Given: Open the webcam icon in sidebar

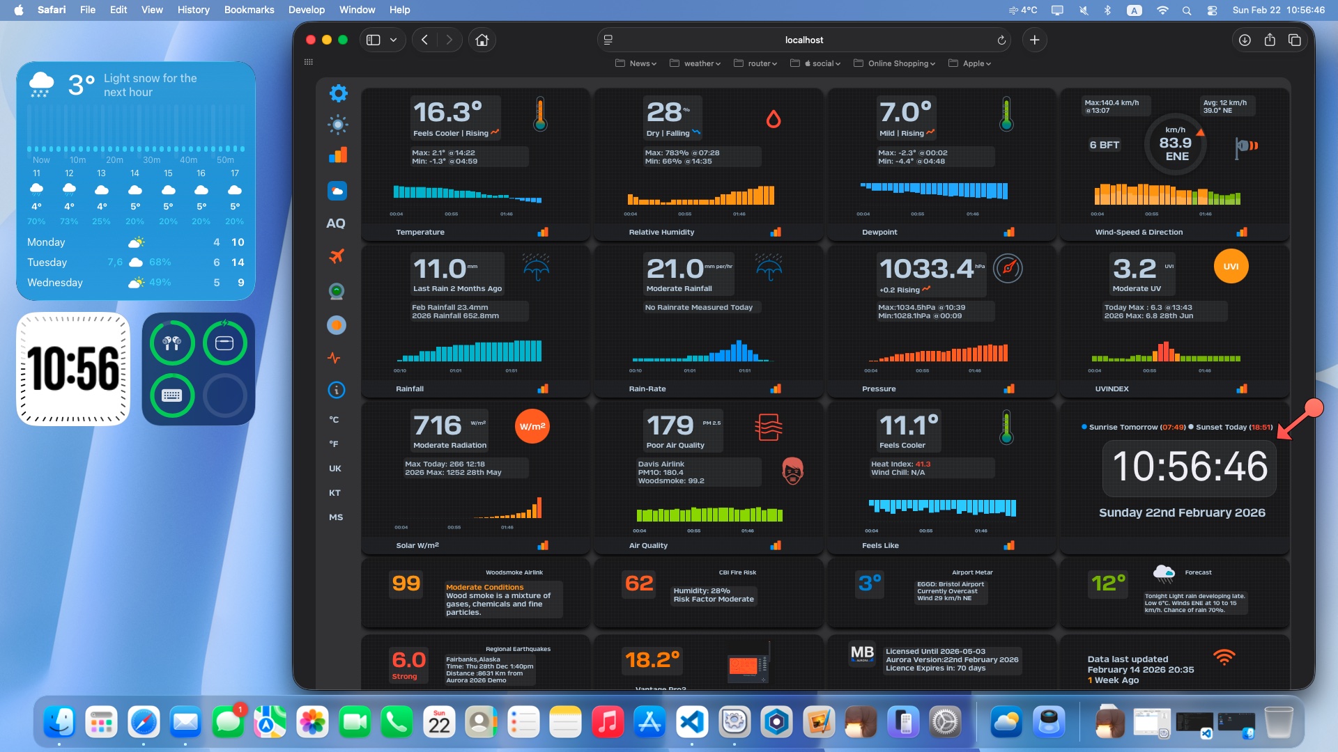Looking at the screenshot, I should pyautogui.click(x=337, y=291).
